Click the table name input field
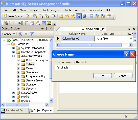Image resolution: width=138 pixels, height=120 pixels. coord(94,67)
